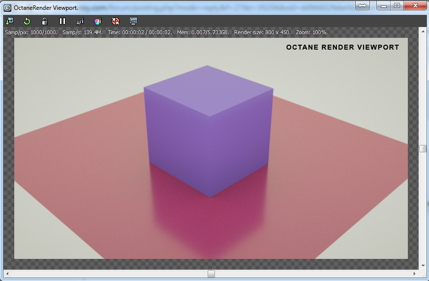Pause the render
429x281 pixels.
tap(62, 21)
